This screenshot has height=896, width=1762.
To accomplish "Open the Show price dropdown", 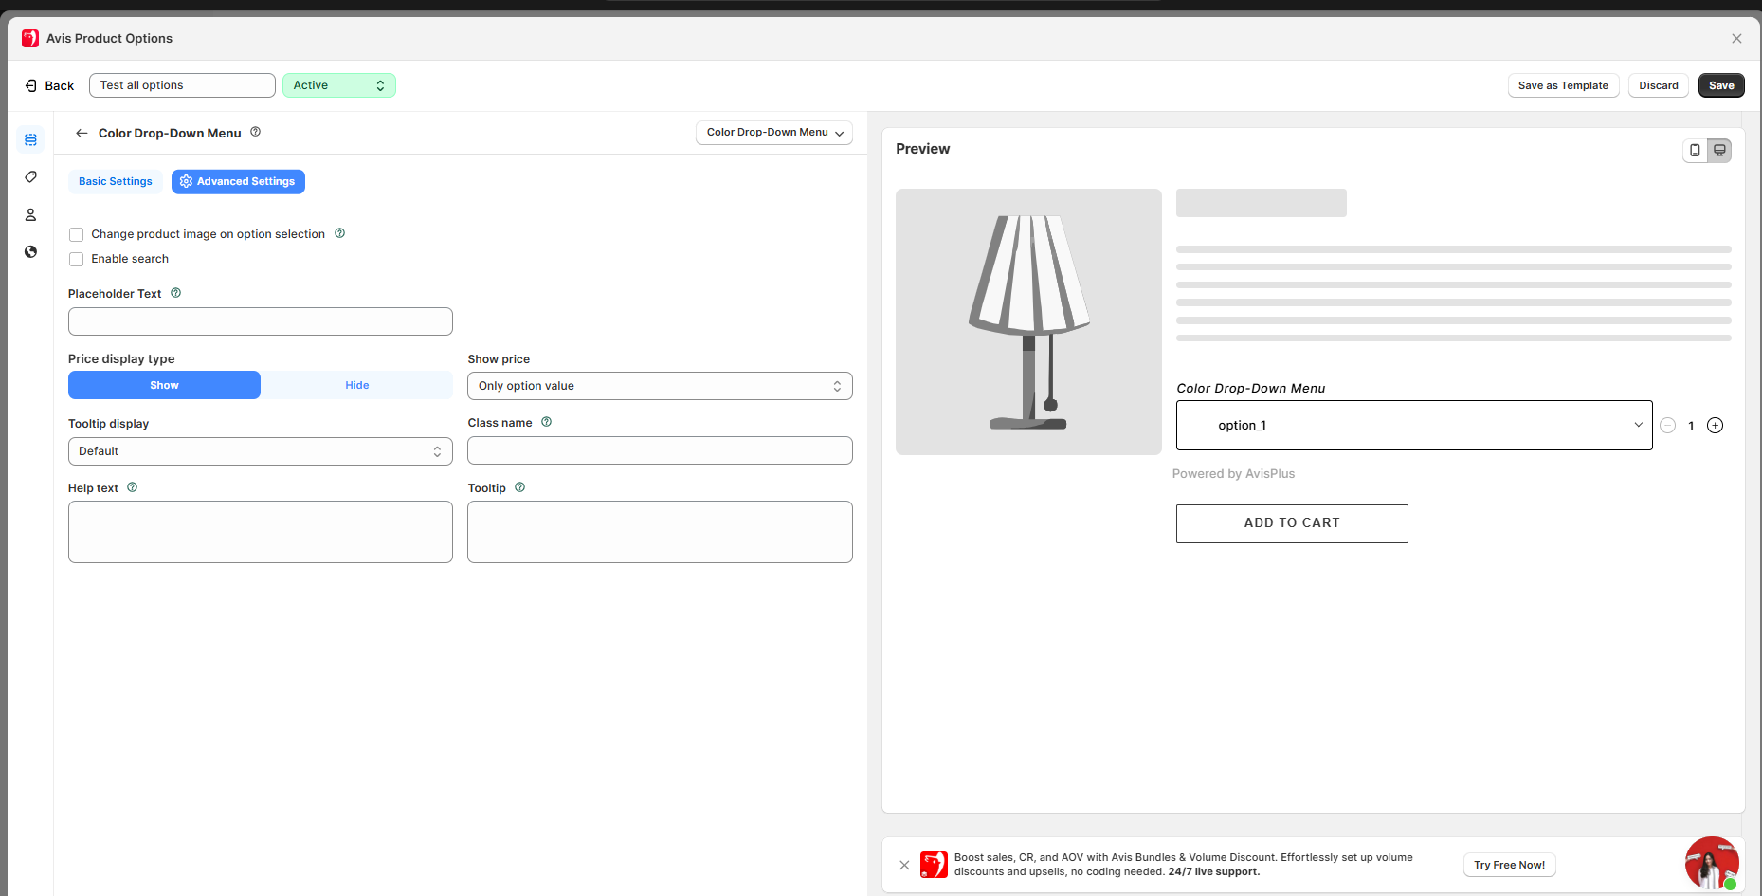I will [659, 386].
